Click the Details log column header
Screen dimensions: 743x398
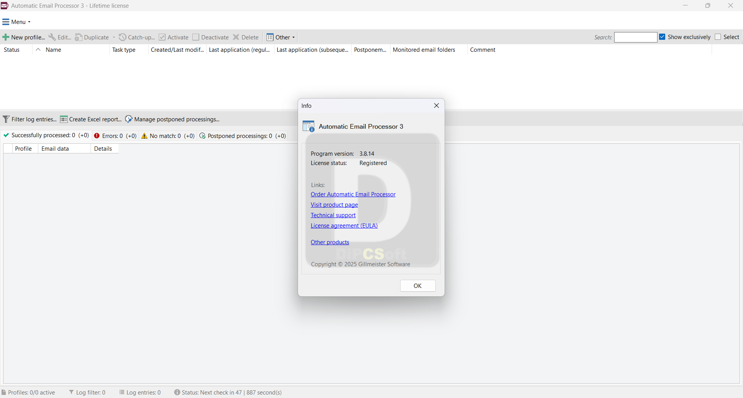point(104,149)
